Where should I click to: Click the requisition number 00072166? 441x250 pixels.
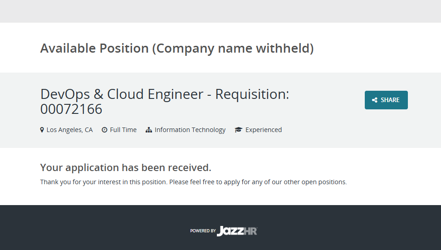(71, 109)
